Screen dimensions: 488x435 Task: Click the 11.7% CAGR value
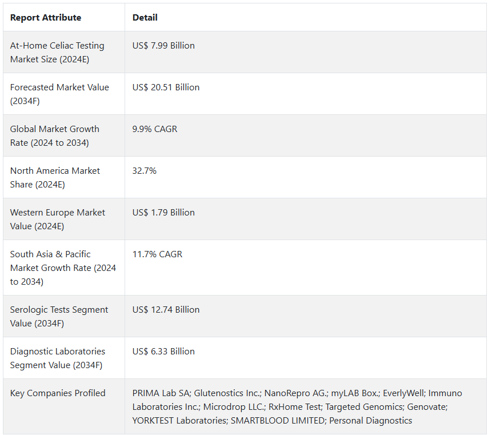coord(157,254)
